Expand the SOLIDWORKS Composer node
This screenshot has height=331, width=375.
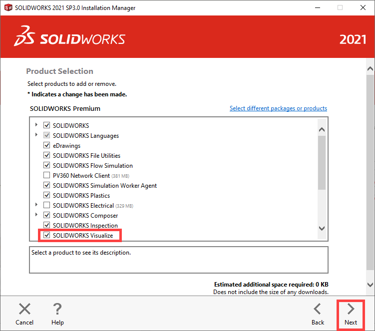coord(36,215)
